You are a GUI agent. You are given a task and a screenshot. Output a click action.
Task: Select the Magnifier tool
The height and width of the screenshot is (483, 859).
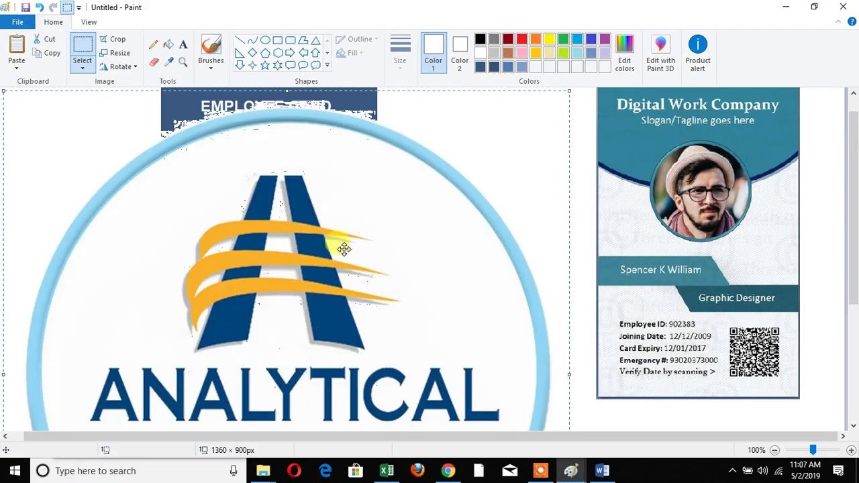click(x=183, y=62)
